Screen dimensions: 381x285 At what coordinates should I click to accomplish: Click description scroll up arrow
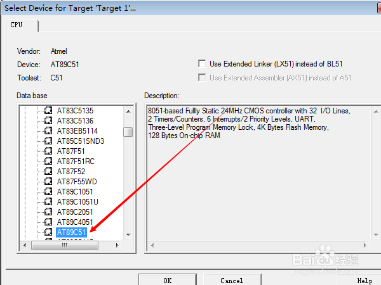[x=376, y=111]
